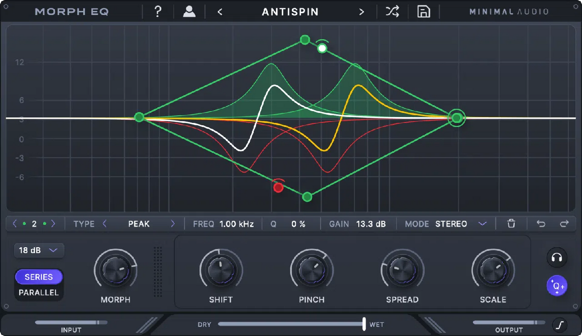The height and width of the screenshot is (336, 582).
Task: Enable the Q+ auto gain button
Action: (x=557, y=286)
